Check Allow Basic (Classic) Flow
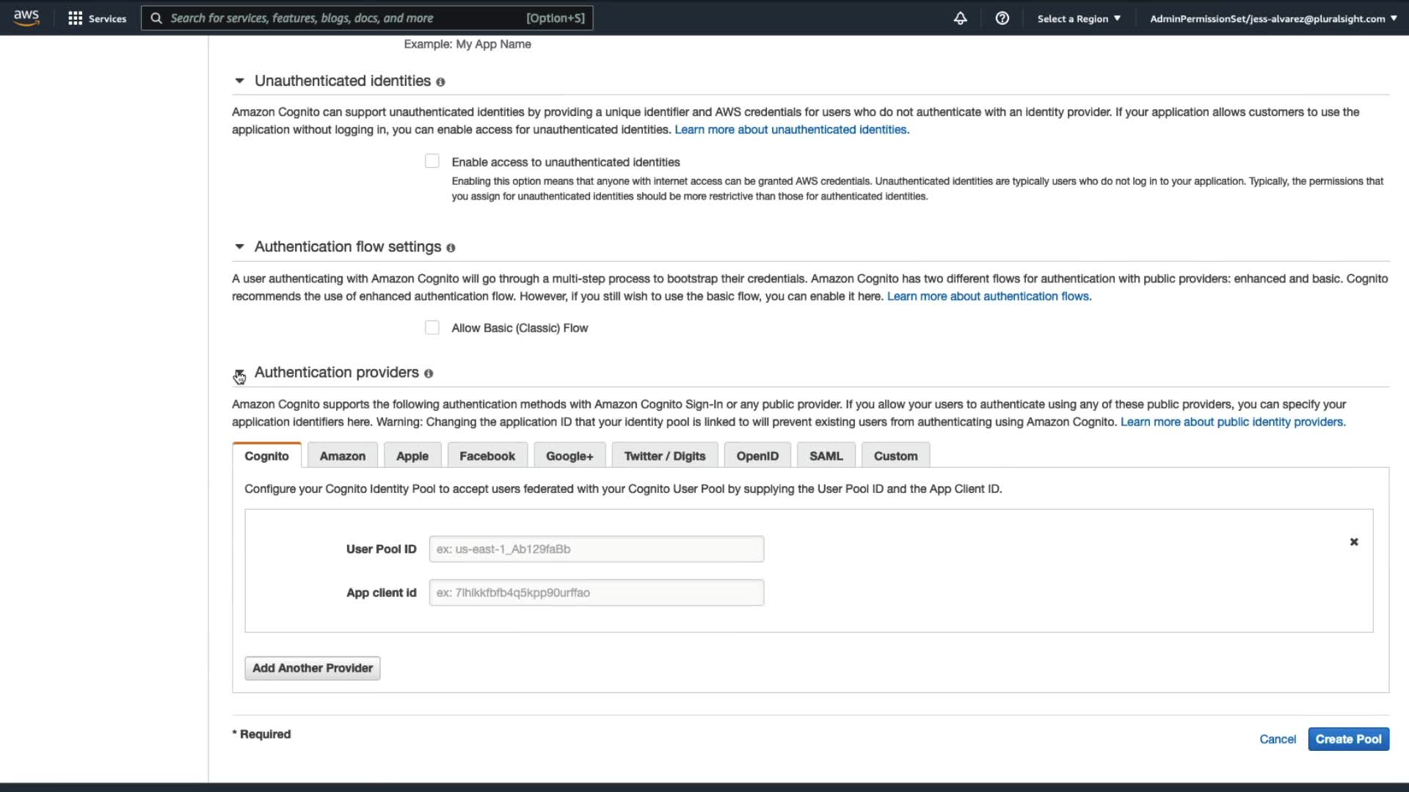The width and height of the screenshot is (1409, 792). coord(432,328)
